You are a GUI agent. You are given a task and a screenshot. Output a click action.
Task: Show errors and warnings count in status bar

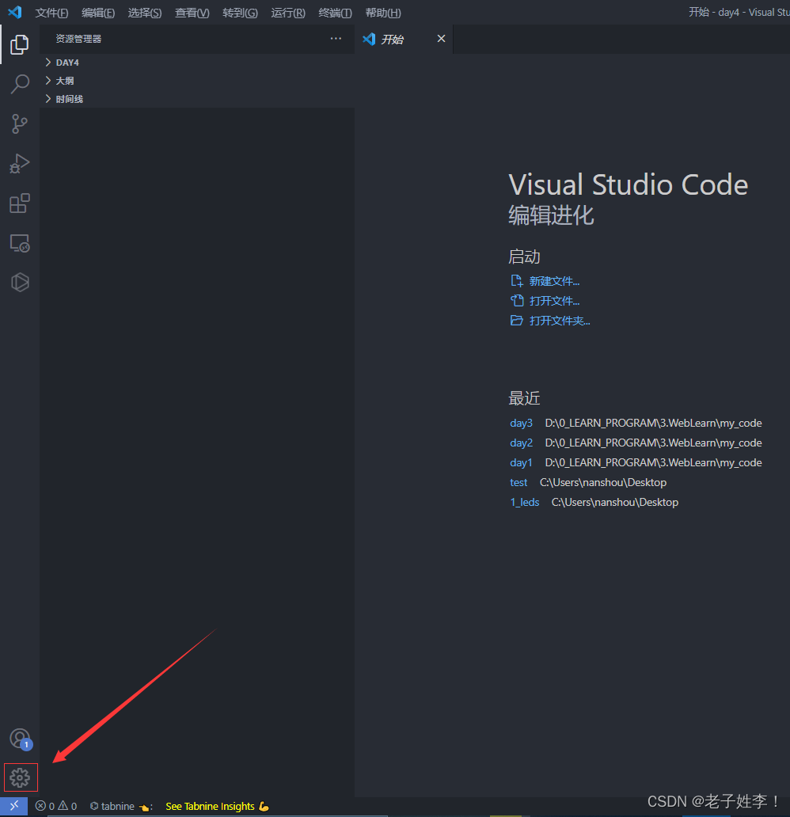click(x=55, y=806)
